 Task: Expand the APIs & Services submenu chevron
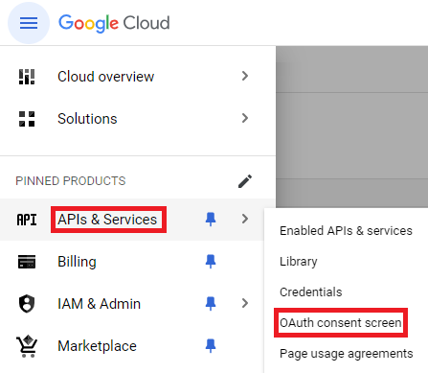[x=245, y=219]
